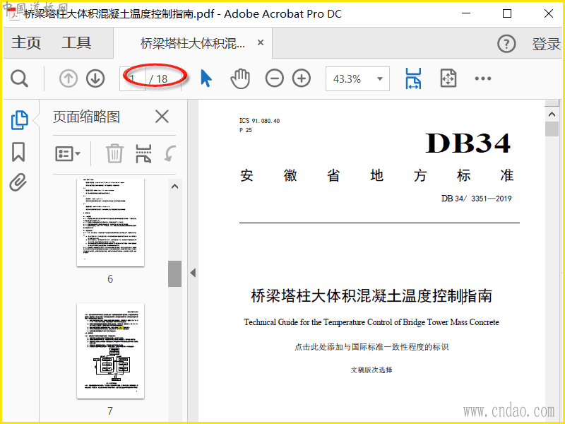Screen dimensions: 565x424
Task: Select the 桥梁塔柱大体积混... document tab
Action: pos(192,44)
